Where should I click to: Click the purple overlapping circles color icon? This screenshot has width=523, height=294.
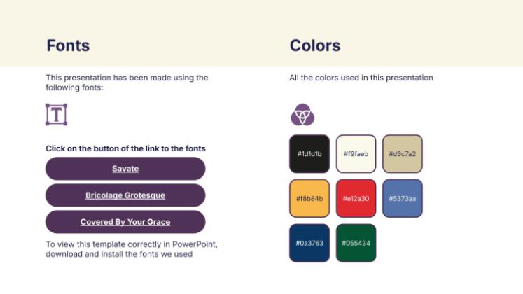(302, 114)
